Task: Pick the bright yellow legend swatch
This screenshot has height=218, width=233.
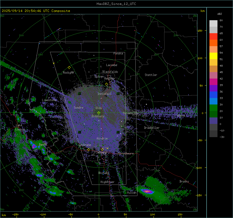Action: pos(213,56)
